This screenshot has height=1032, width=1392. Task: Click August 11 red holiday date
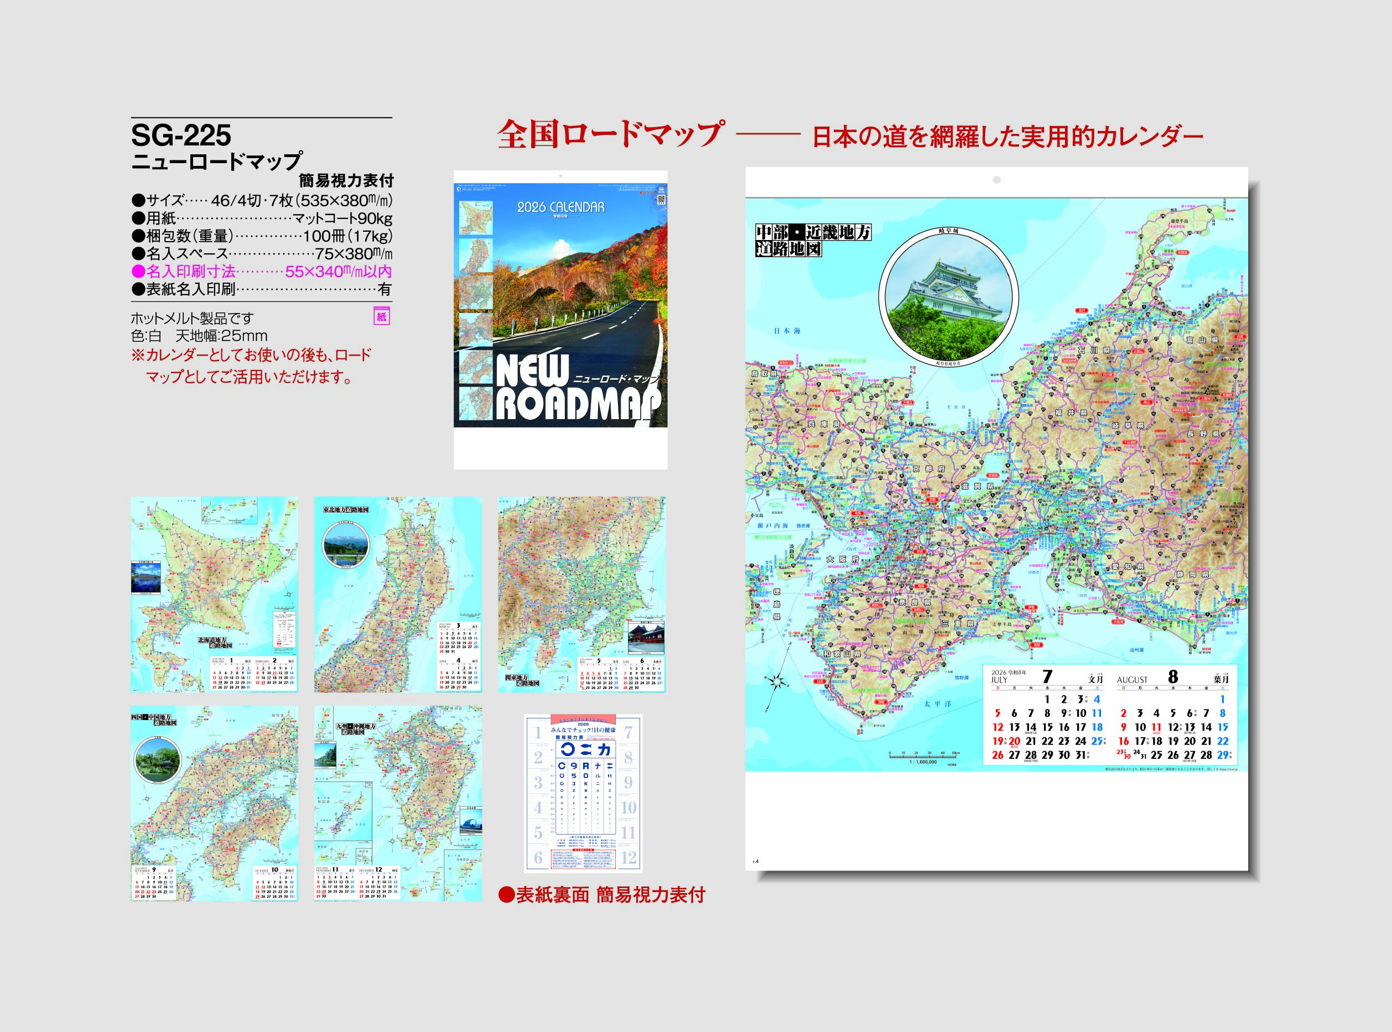[x=1156, y=727]
